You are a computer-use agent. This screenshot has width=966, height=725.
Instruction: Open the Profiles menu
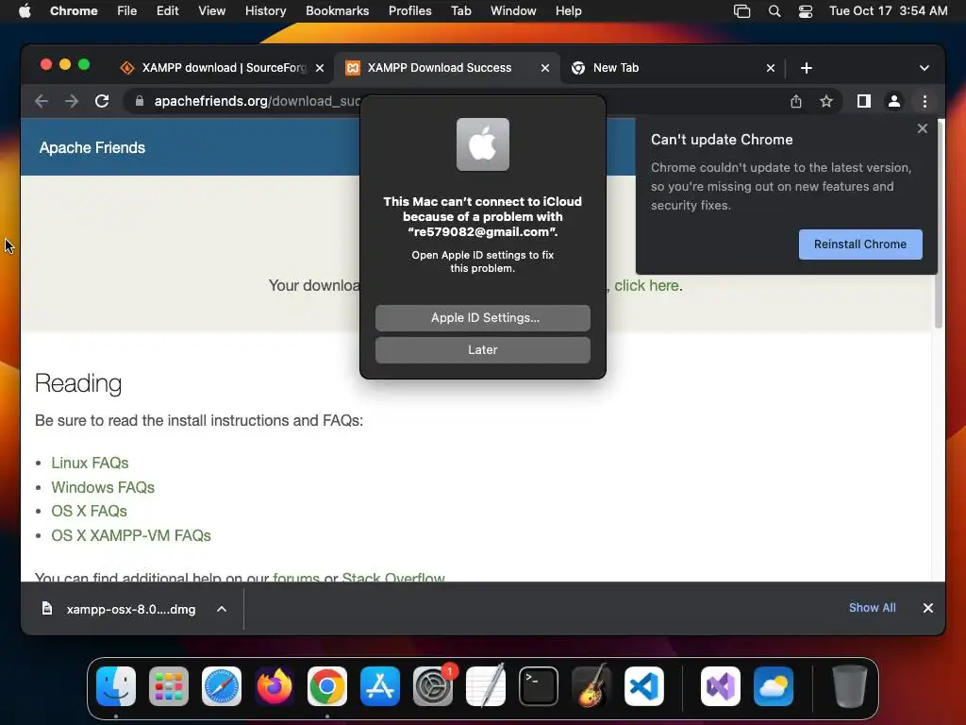[x=409, y=11]
